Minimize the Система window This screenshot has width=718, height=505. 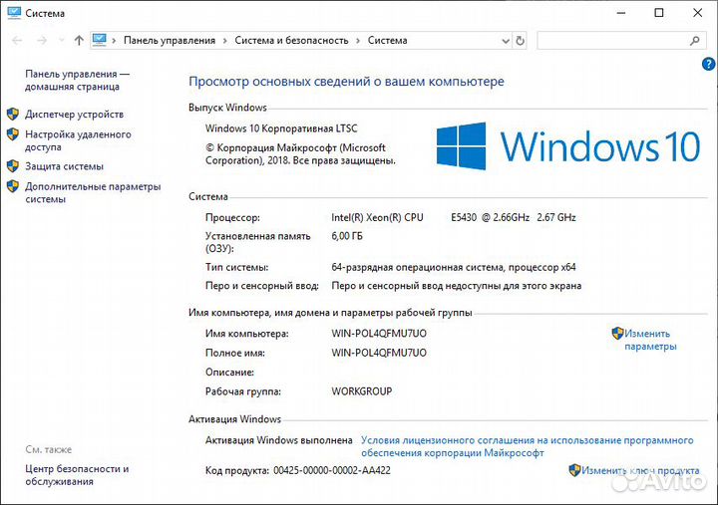tap(621, 13)
